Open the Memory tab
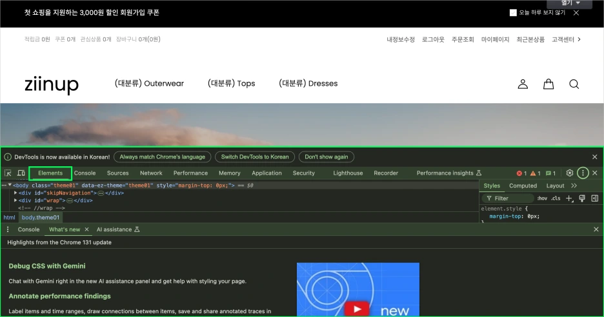604x317 pixels. coord(230,173)
